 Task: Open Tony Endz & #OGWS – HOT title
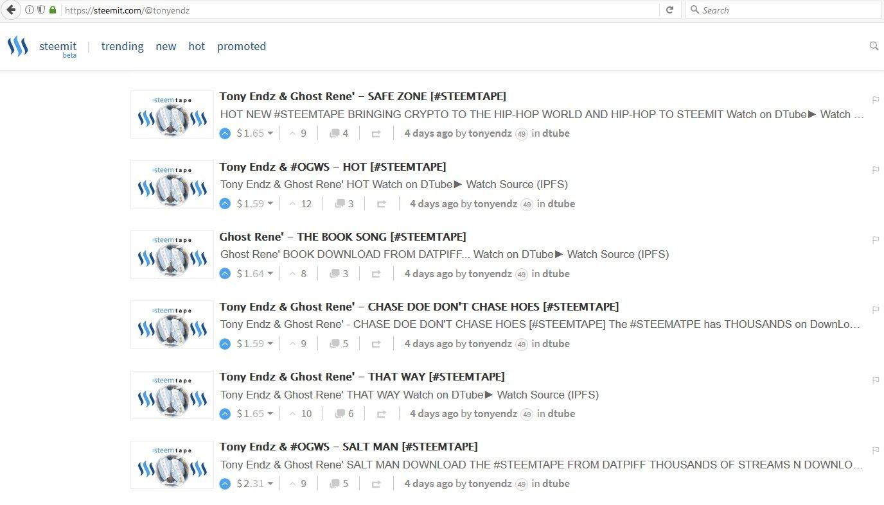pyautogui.click(x=333, y=167)
